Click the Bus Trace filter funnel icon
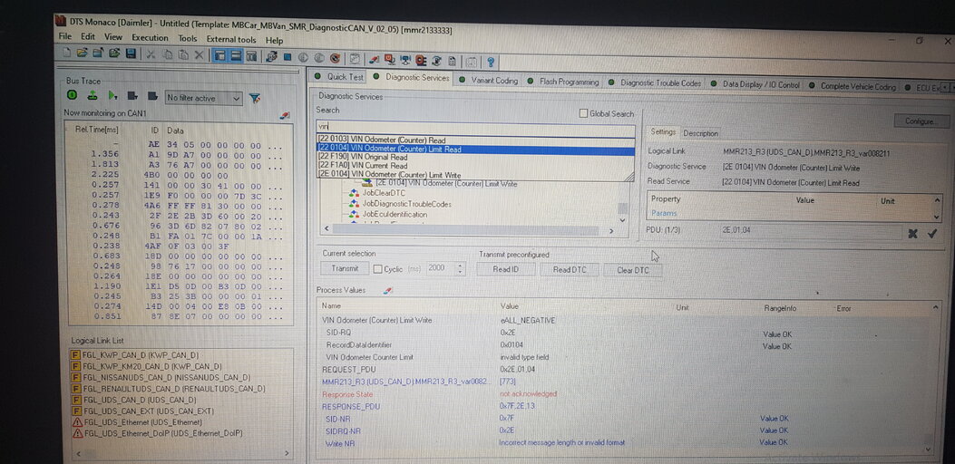The width and height of the screenshot is (955, 464). click(255, 98)
